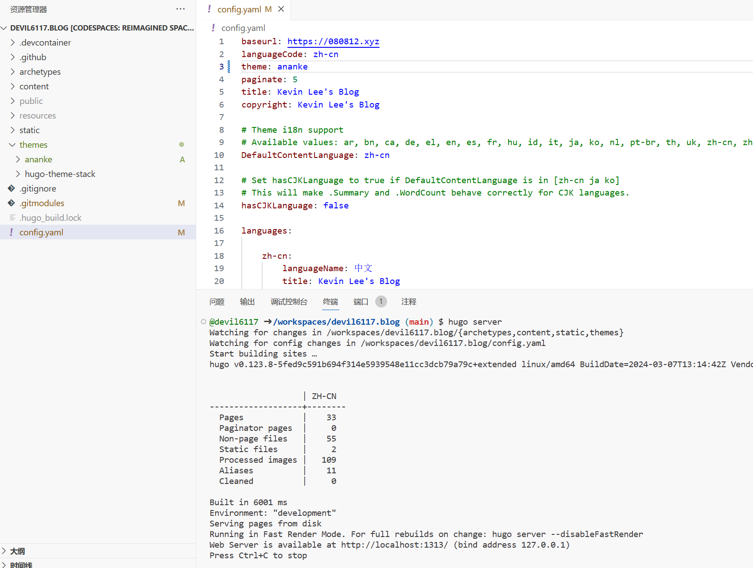753x568 pixels.
Task: Click the YAML exclamation icon for config.yaml file
Action: coord(12,232)
